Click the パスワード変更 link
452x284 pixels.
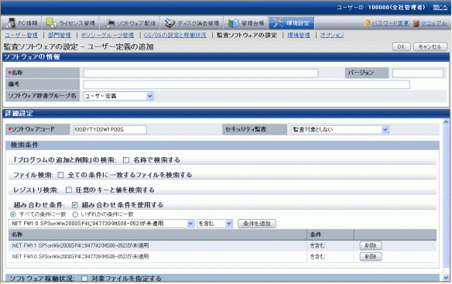pyautogui.click(x=390, y=23)
